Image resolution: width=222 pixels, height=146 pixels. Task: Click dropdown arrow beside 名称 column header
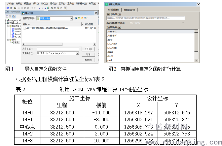(x=83, y=24)
